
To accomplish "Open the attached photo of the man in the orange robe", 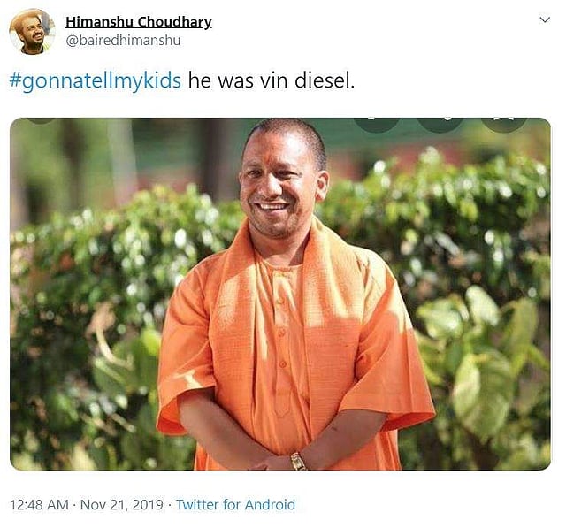I will pyautogui.click(x=280, y=294).
